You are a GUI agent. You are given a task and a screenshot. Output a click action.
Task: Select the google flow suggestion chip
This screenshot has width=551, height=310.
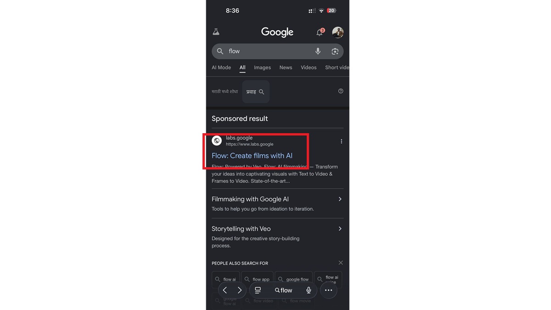(x=293, y=279)
